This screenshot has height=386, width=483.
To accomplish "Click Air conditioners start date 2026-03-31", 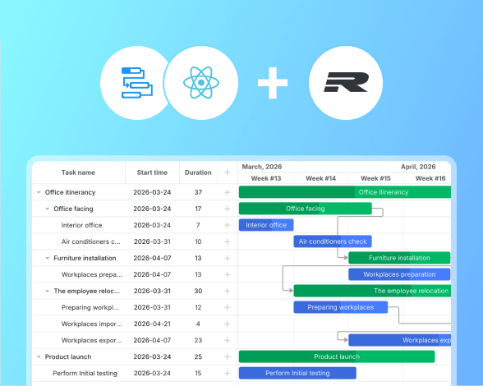I will click(152, 241).
